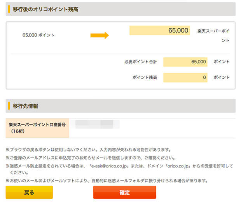
Task: Click the source 65,000 ポイント text
Action: point(38,35)
